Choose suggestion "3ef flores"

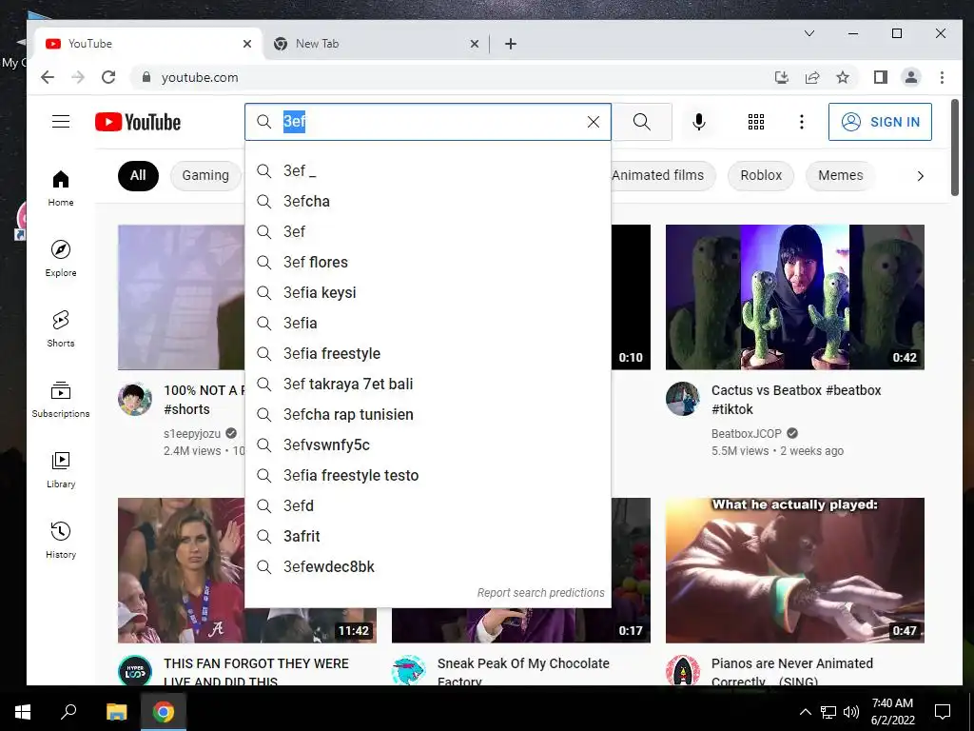pyautogui.click(x=428, y=263)
